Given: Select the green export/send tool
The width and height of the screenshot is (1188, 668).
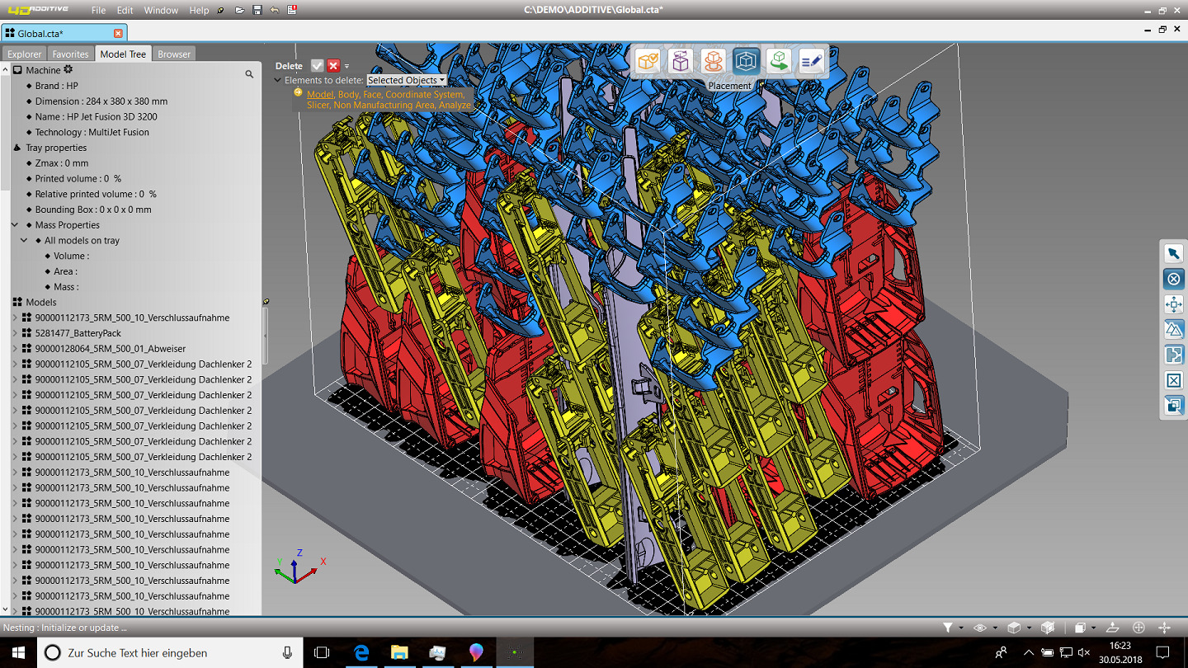Looking at the screenshot, I should pyautogui.click(x=779, y=60).
